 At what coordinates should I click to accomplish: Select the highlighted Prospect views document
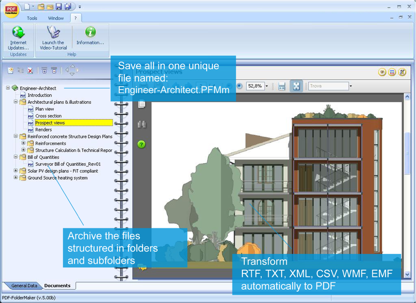[74, 123]
